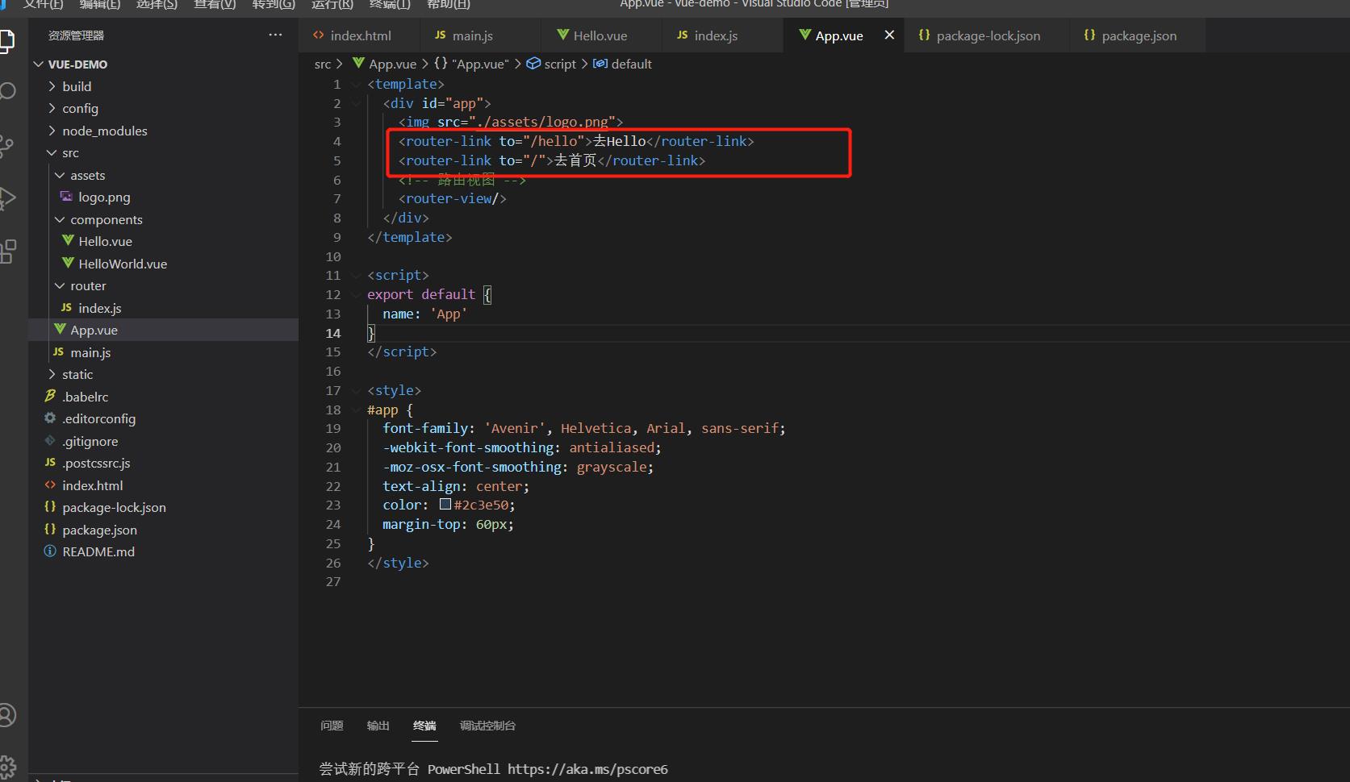Open Hello.vue in the explorer tree
The width and height of the screenshot is (1350, 782).
click(105, 241)
